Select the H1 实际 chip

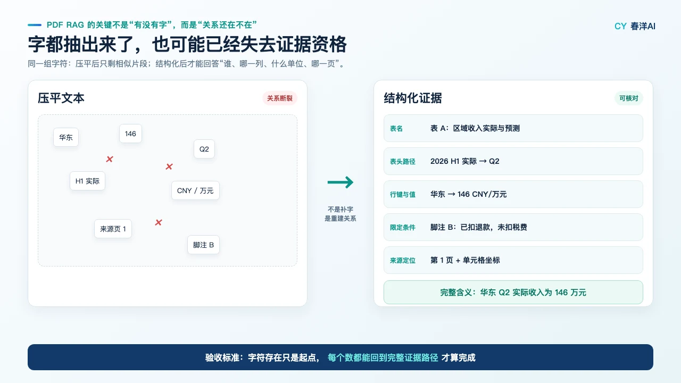pos(87,181)
